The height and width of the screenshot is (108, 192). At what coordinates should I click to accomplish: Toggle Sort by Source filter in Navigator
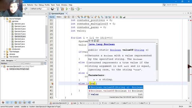pos(33,102)
